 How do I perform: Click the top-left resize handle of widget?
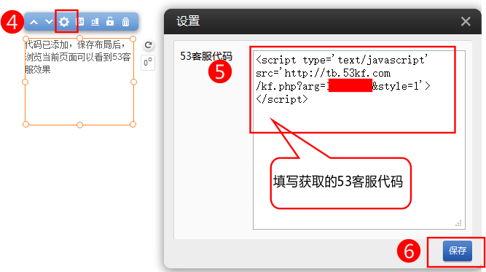point(26,39)
